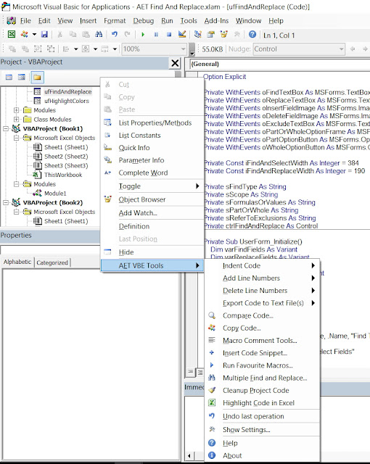Collapse Book1 Modules folder
Image resolution: width=370 pixels, height=464 pixels.
17,184
